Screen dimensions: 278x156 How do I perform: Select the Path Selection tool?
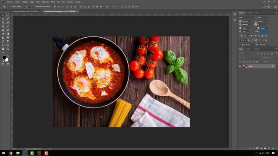click(3, 45)
